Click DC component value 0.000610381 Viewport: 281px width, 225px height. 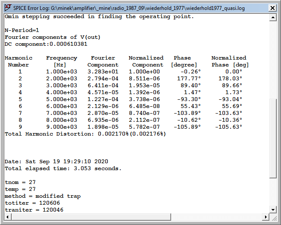click(68, 44)
